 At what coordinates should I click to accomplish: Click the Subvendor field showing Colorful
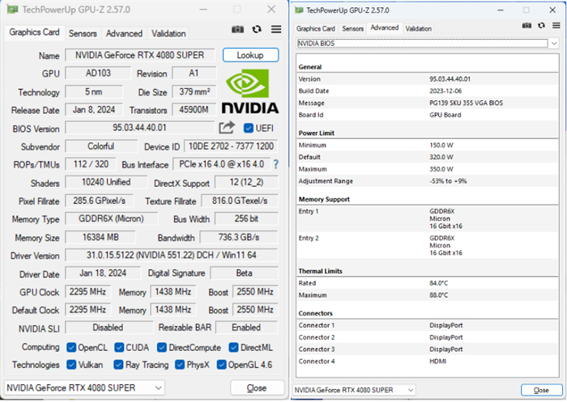click(x=101, y=146)
